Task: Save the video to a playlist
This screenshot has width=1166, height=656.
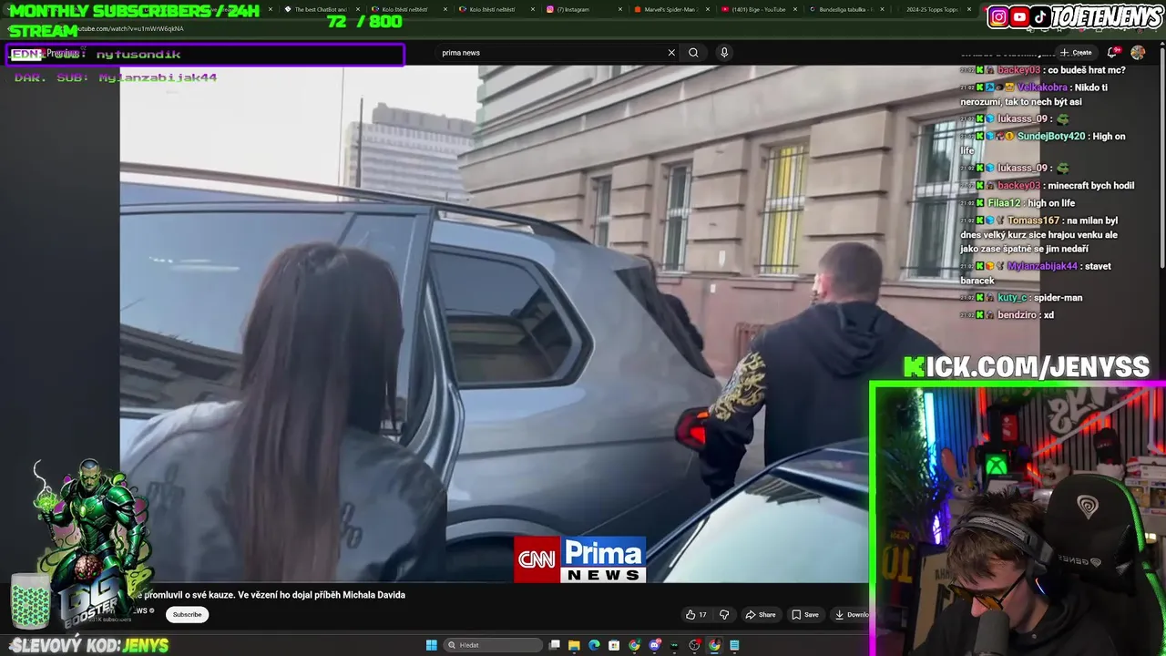Action: pyautogui.click(x=804, y=615)
